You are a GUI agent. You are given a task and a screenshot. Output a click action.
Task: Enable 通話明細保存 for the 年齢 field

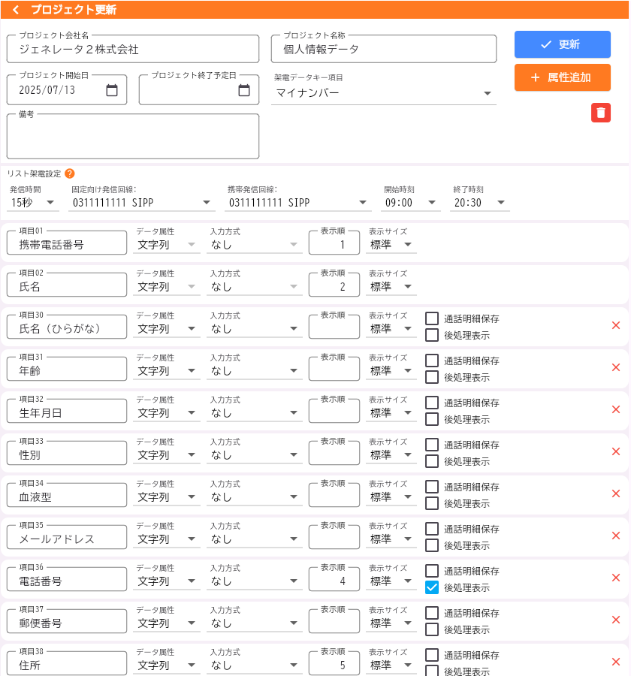pos(431,360)
